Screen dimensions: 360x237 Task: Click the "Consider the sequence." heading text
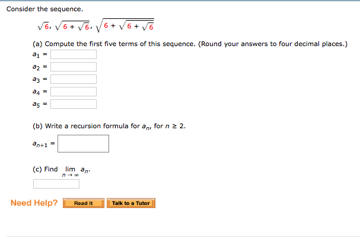coord(44,9)
